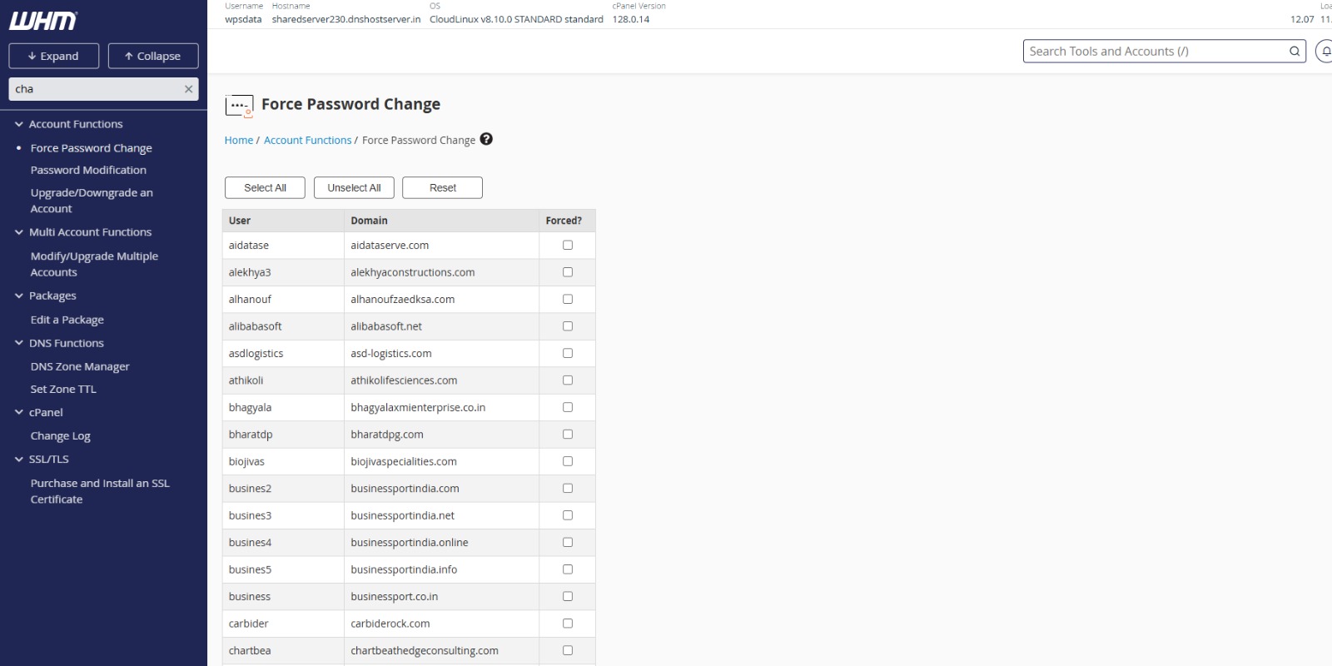
Task: Click the search magnifier icon
Action: pos(1294,52)
